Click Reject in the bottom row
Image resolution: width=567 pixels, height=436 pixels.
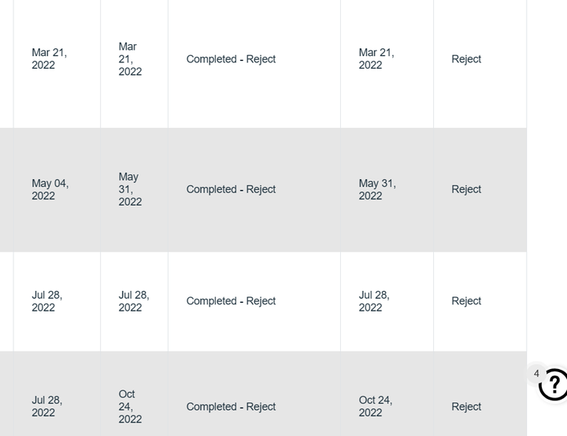[466, 407]
